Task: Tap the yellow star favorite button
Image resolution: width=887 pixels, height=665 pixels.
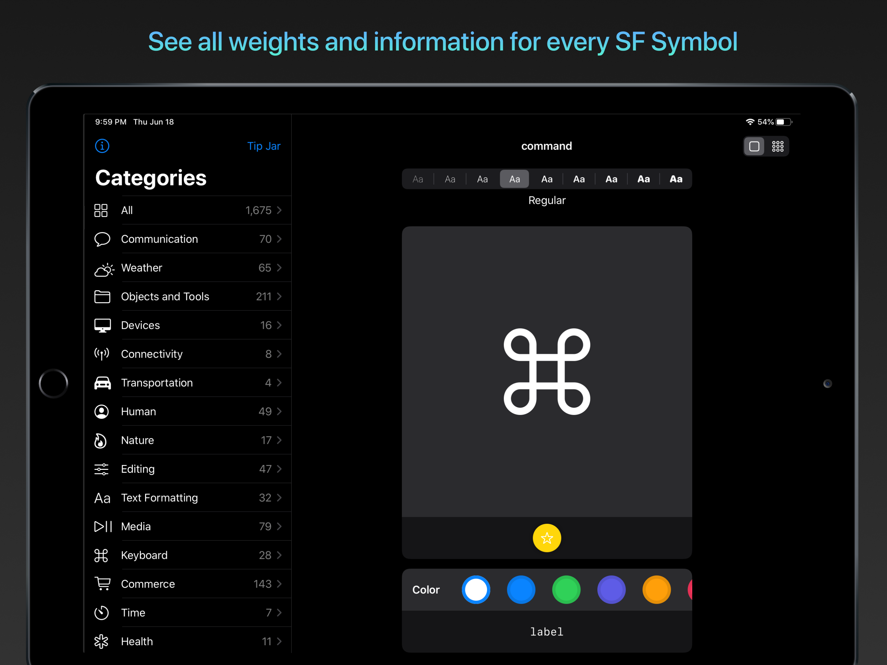Action: coord(546,538)
